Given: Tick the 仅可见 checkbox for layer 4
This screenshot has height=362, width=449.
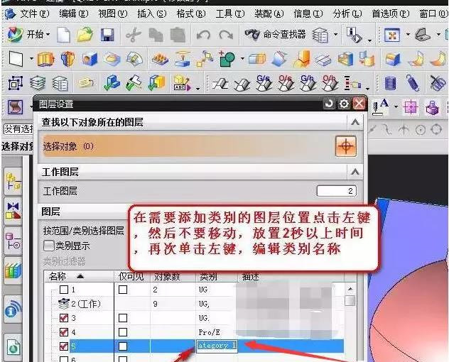Looking at the screenshot, I should (124, 331).
